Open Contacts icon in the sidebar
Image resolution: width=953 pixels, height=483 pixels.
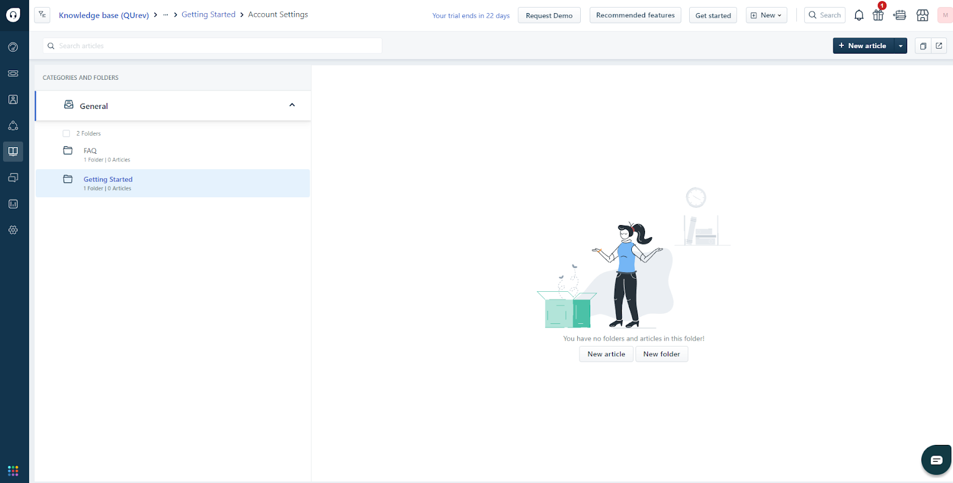point(13,99)
